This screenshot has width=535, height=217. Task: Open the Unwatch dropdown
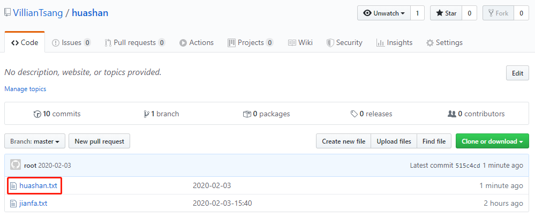(x=384, y=13)
